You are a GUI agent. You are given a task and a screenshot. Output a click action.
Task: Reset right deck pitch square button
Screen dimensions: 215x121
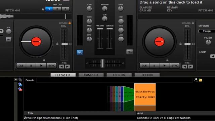[x=193, y=44]
